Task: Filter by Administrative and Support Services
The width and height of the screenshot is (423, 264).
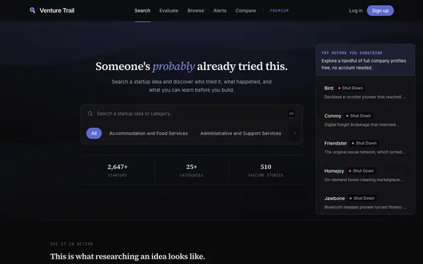Action: (x=241, y=133)
